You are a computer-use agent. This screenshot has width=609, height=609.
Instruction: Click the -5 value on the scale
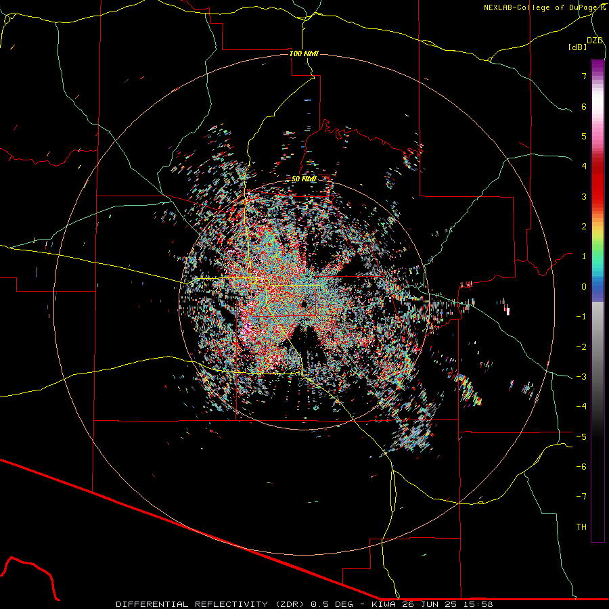pos(581,436)
